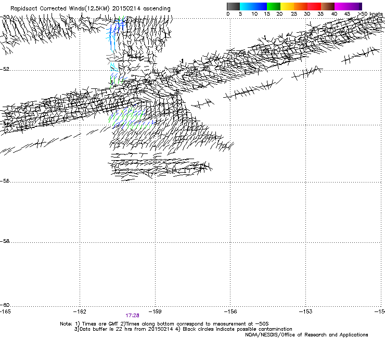Click the '-60' latitude axis label

(5, 305)
